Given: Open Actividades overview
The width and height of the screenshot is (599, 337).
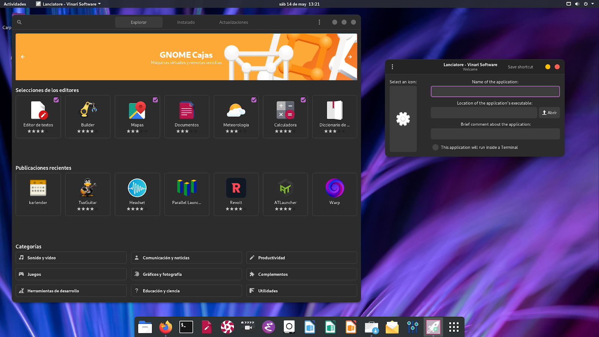Looking at the screenshot, I should click(15, 4).
